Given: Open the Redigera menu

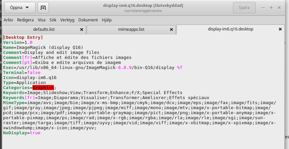Looking at the screenshot, I should click(25, 20).
